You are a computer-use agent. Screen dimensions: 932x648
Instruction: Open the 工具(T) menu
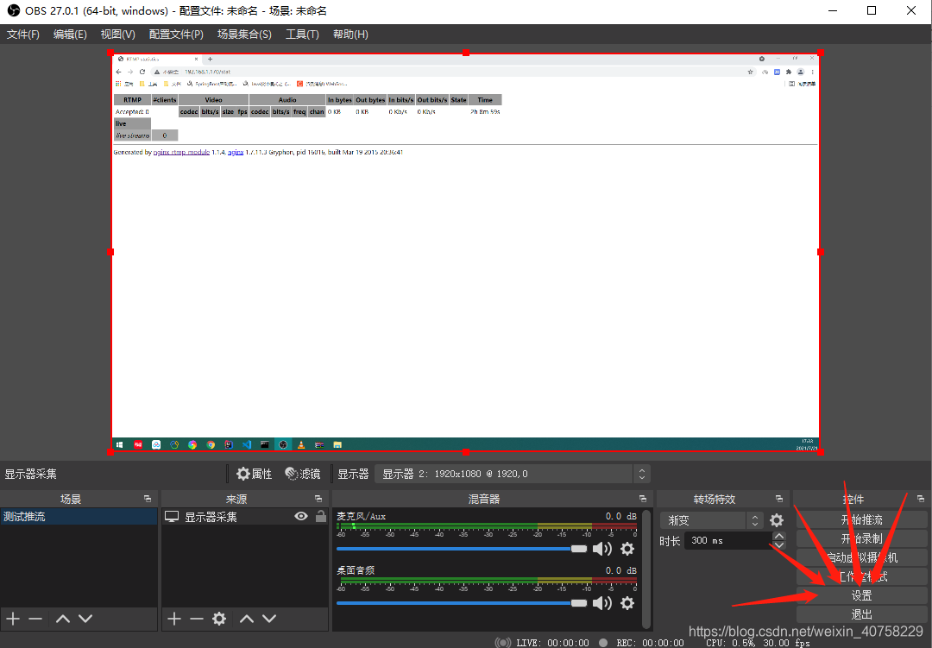click(x=302, y=35)
